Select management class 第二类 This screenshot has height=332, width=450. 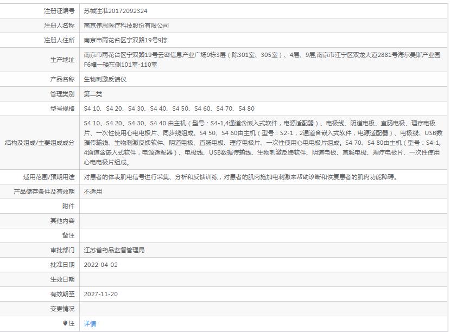(93, 94)
